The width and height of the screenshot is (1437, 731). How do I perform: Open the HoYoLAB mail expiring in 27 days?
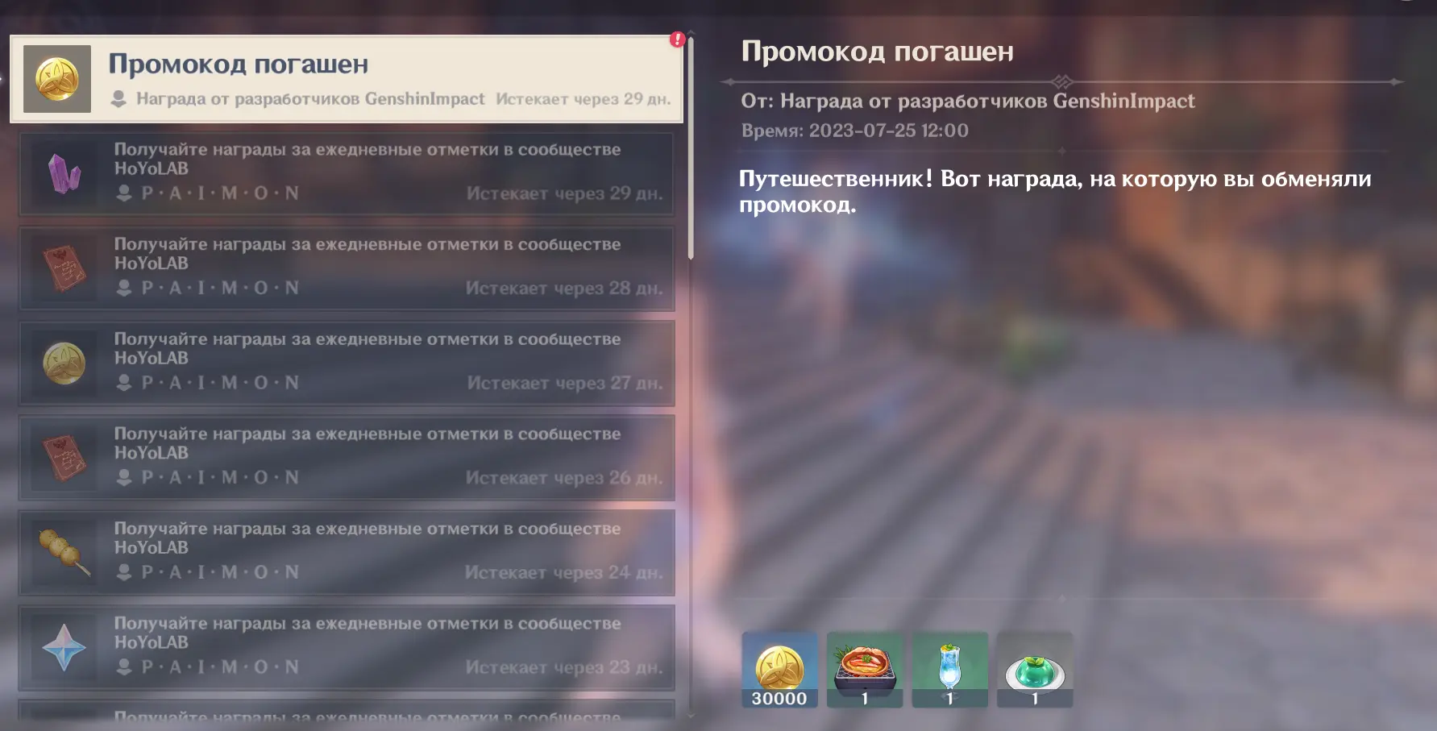347,363
